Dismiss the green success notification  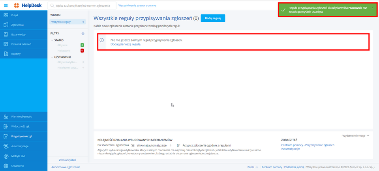372,8
